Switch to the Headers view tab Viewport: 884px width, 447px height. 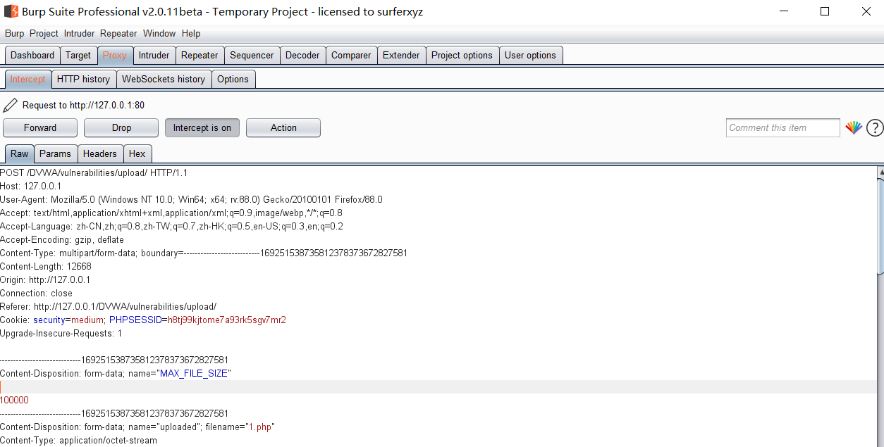(100, 153)
